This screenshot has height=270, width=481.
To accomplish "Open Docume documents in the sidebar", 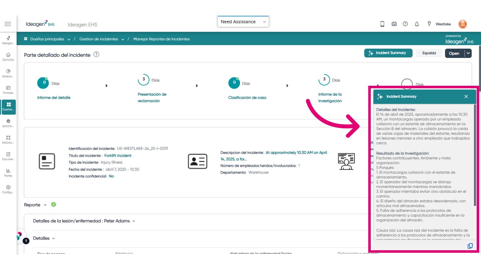I will click(x=8, y=156).
